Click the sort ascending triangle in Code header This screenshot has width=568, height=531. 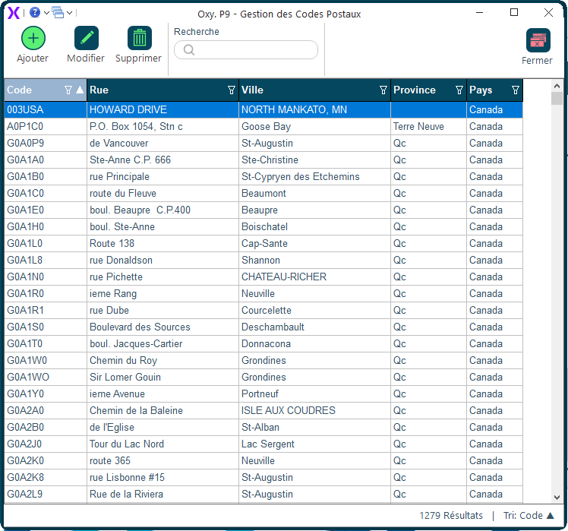coord(80,90)
